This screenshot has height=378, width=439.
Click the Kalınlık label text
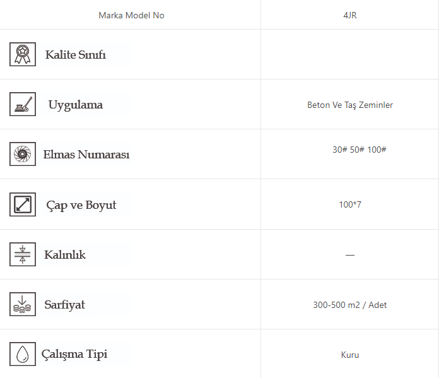pyautogui.click(x=65, y=255)
